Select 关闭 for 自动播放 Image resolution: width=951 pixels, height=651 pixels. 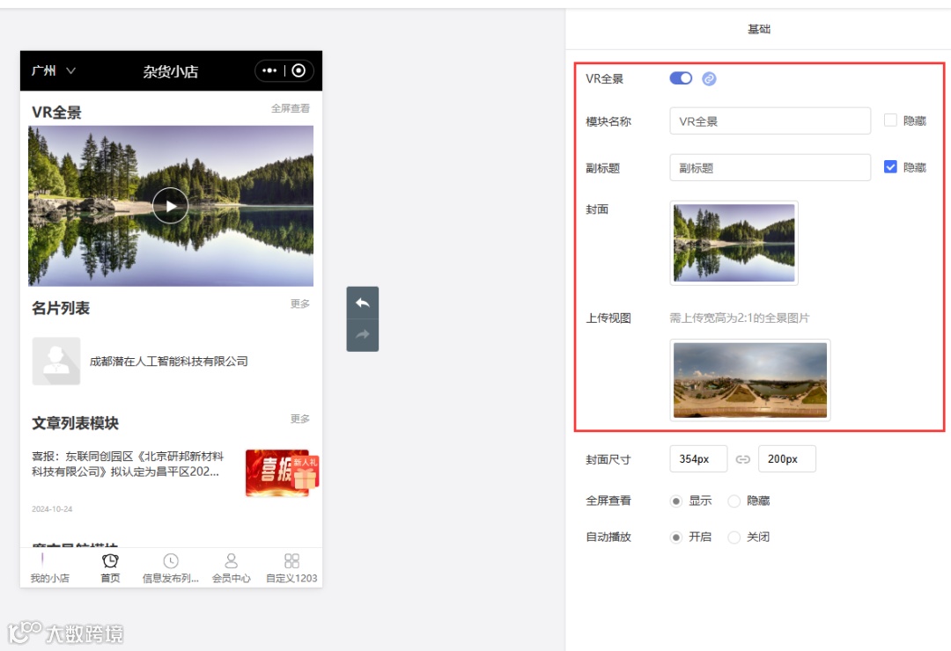pos(734,538)
